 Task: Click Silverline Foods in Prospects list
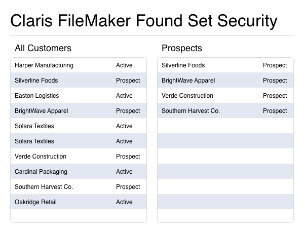pos(183,65)
